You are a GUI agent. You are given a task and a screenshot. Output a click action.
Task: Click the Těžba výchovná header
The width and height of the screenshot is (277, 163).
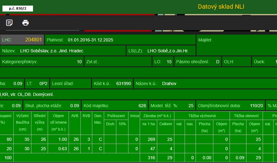pos(202,116)
